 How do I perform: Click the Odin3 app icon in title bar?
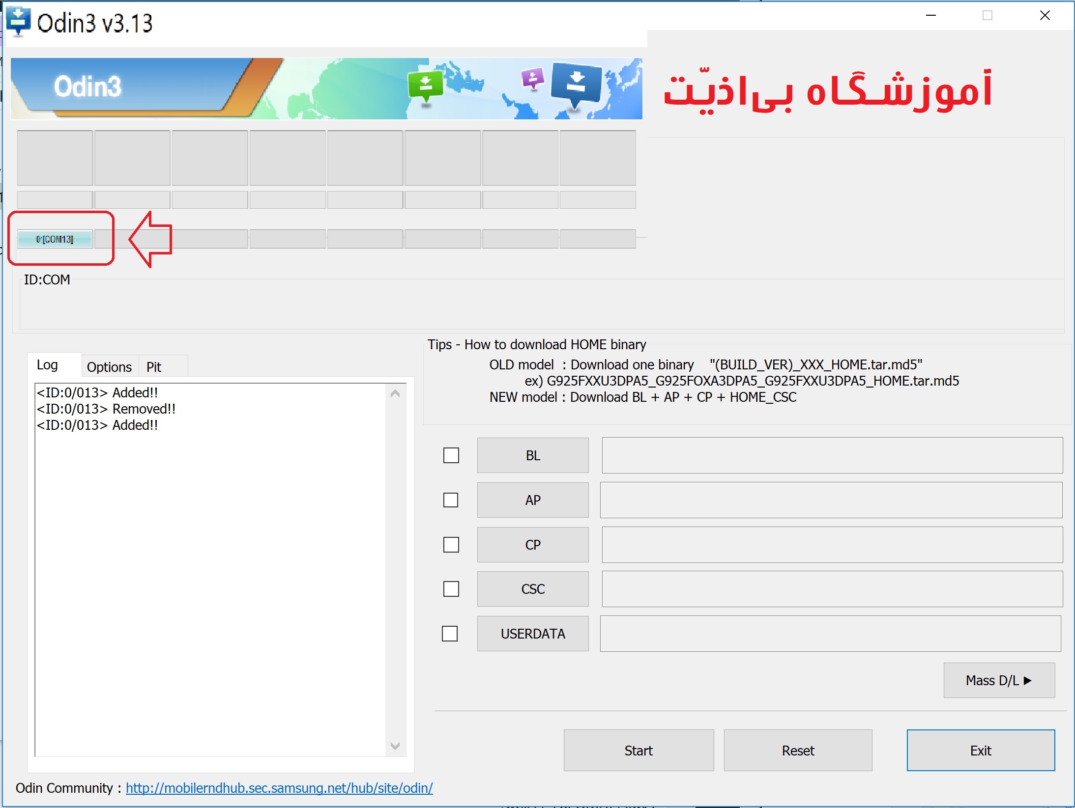tap(18, 22)
